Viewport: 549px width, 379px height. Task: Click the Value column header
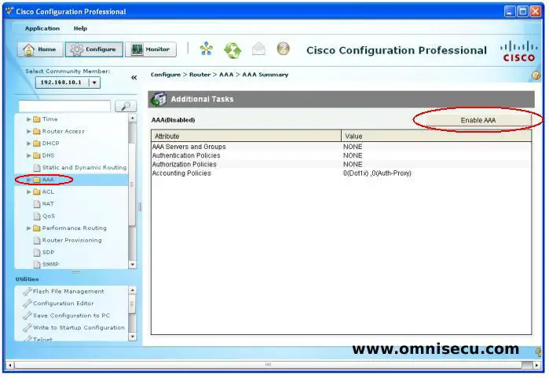[x=436, y=136]
